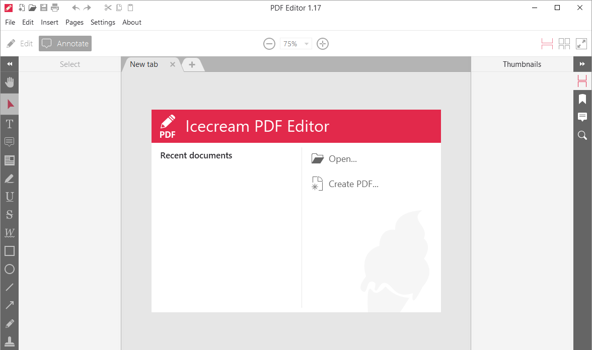Select the Rectangle shape tool

pyautogui.click(x=10, y=251)
